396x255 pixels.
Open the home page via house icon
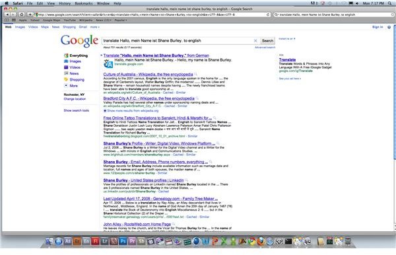point(22,15)
